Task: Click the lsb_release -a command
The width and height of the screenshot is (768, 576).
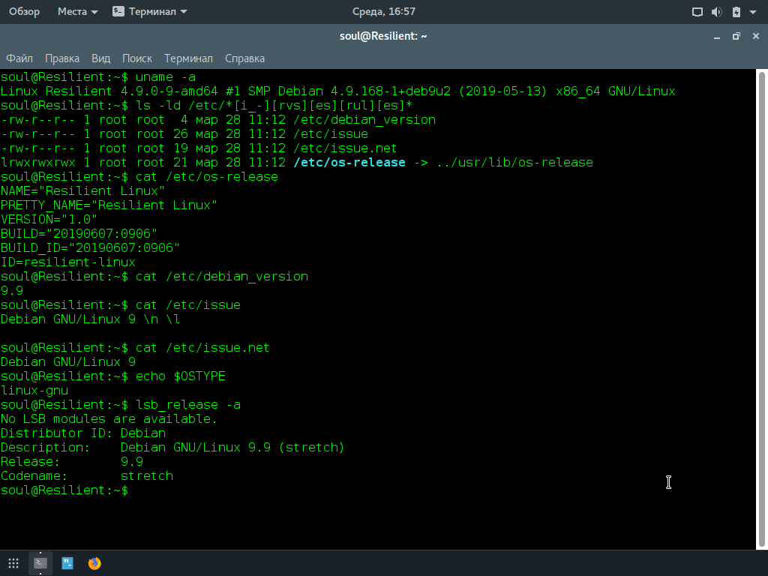Action: click(188, 404)
